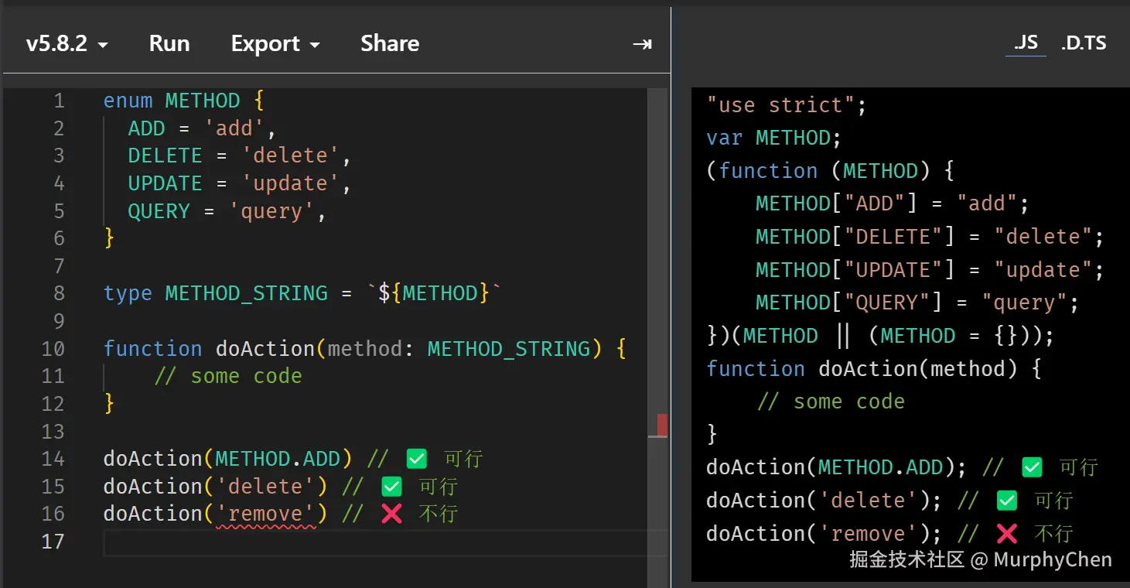Screen dimensions: 1130x588
Task: Switch to the .JS output tab
Action: click(1026, 43)
